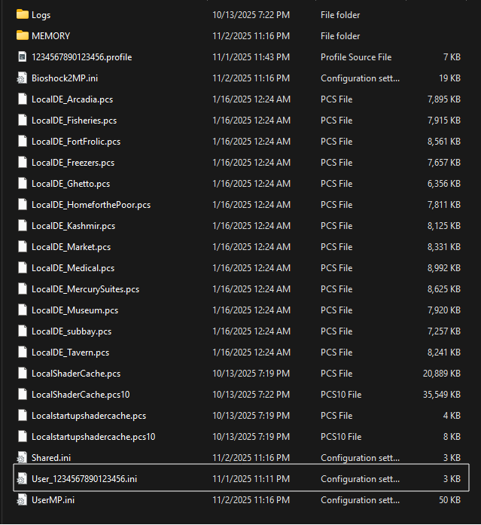Screen dimensions: 481x525
Task: Click the 1234567890123456.profile file icon
Action: coord(22,56)
